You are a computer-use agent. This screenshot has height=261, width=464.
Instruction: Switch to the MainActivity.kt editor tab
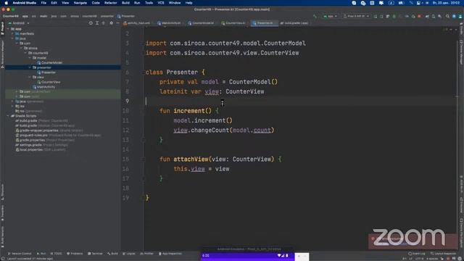click(170, 23)
